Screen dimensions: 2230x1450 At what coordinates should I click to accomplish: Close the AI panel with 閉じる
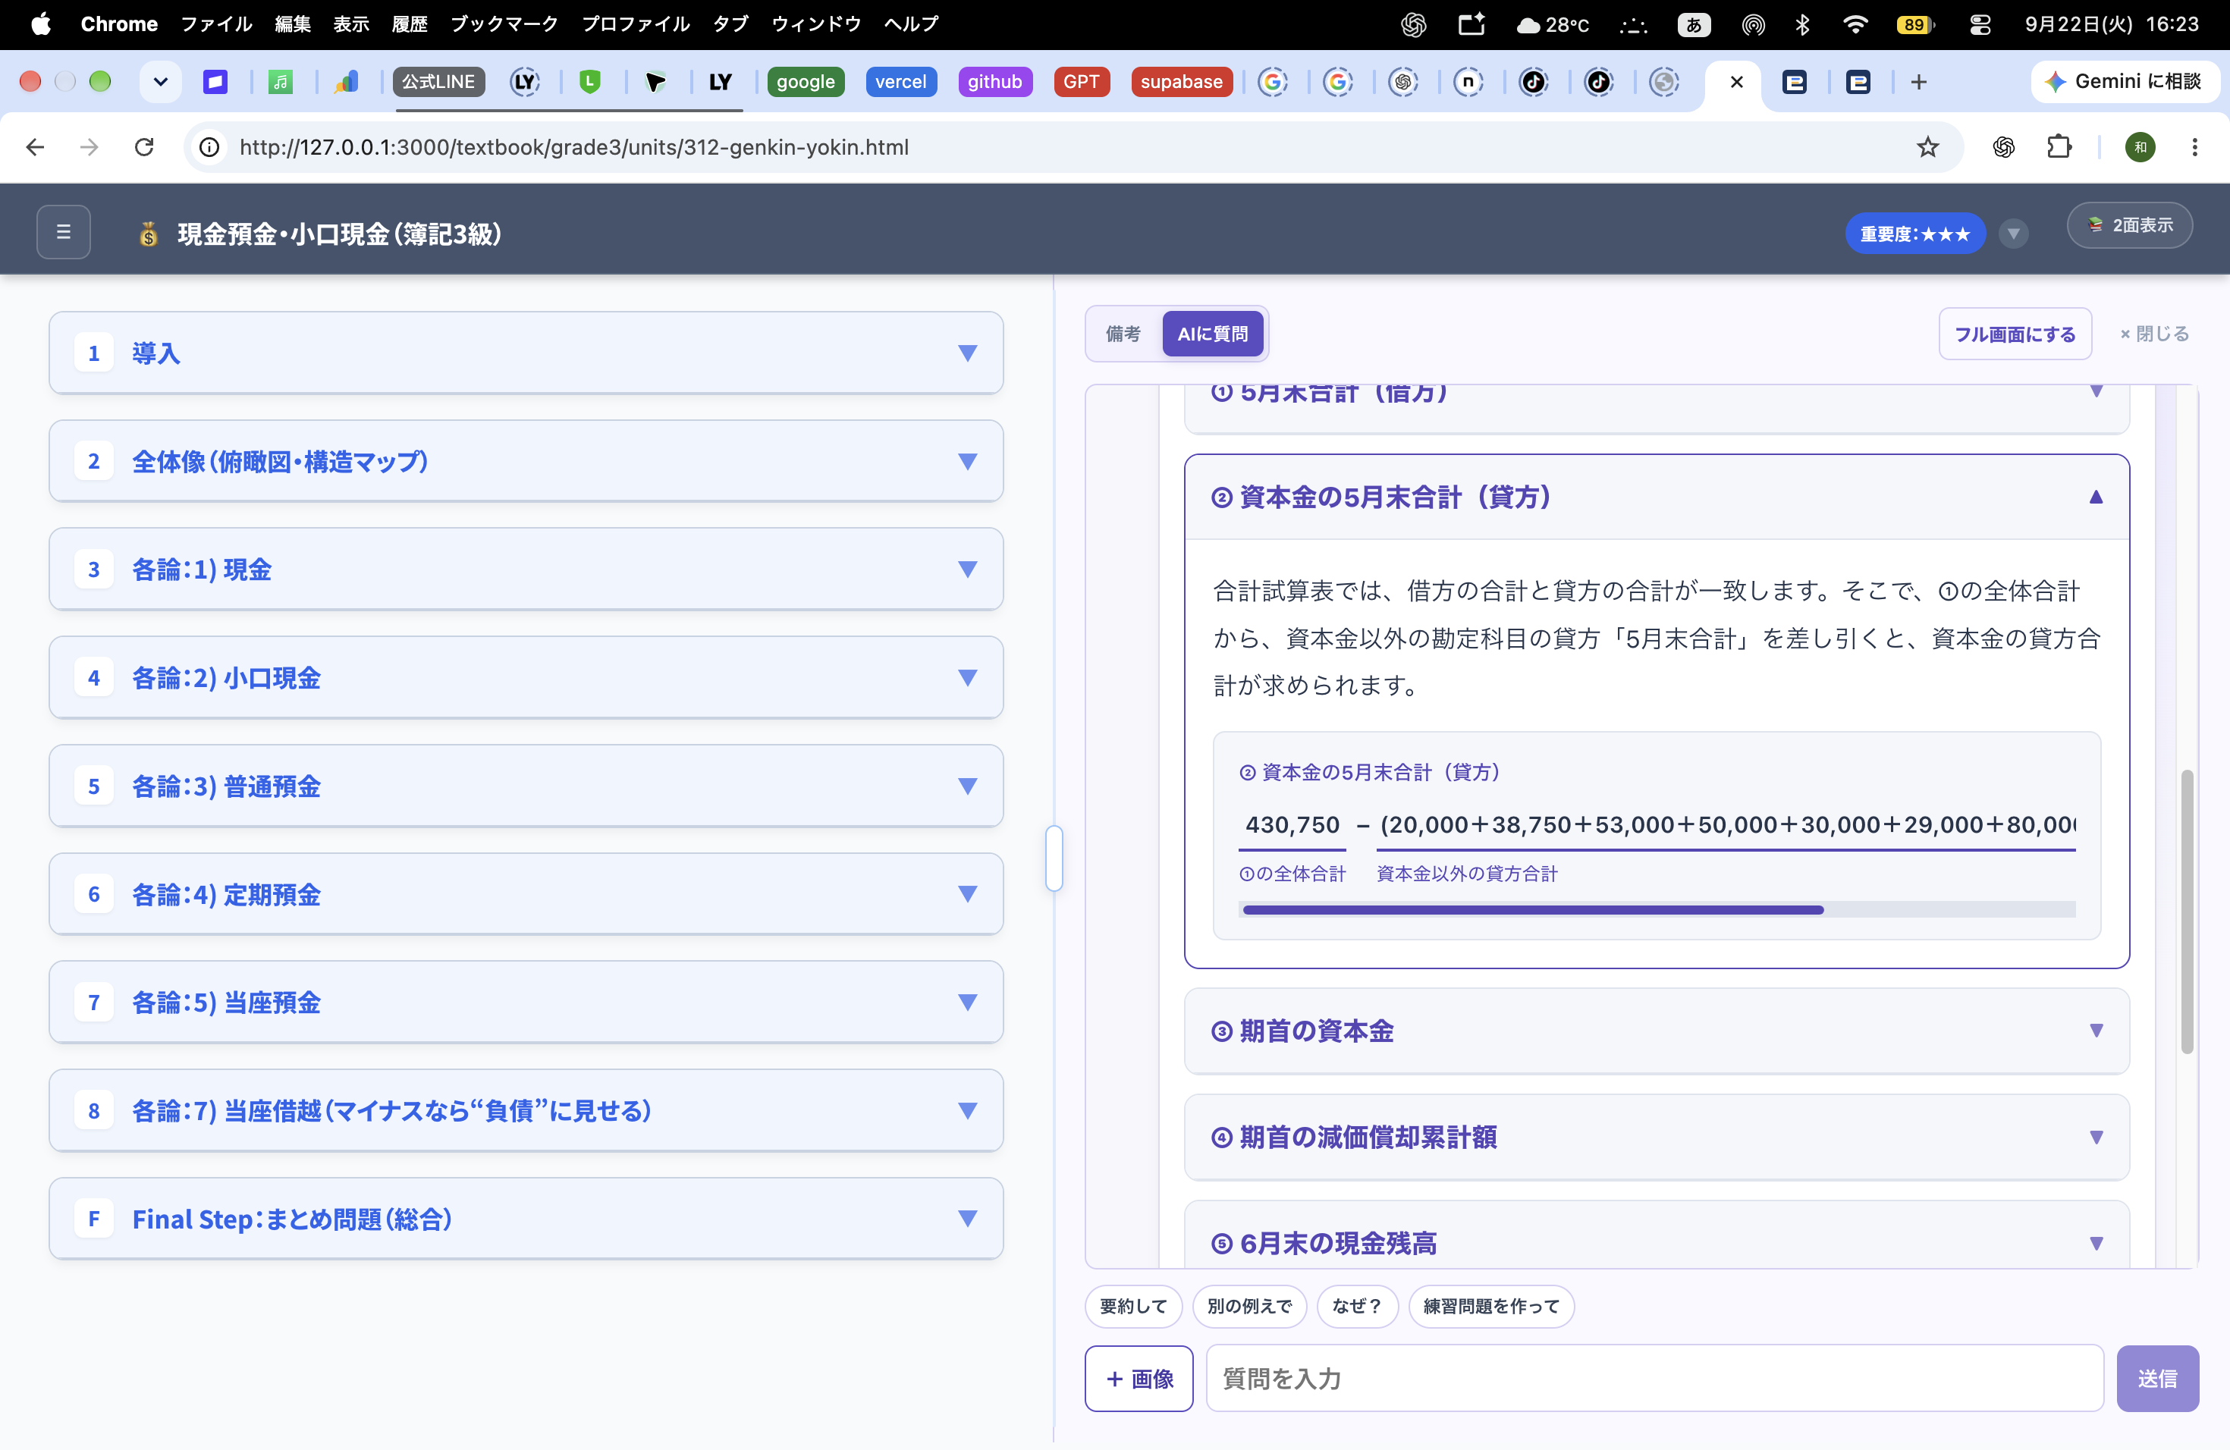pyautogui.click(x=2153, y=334)
